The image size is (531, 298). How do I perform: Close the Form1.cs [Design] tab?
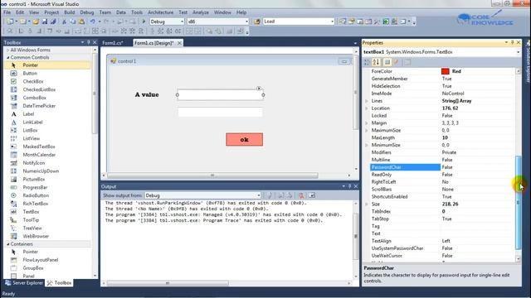point(179,43)
